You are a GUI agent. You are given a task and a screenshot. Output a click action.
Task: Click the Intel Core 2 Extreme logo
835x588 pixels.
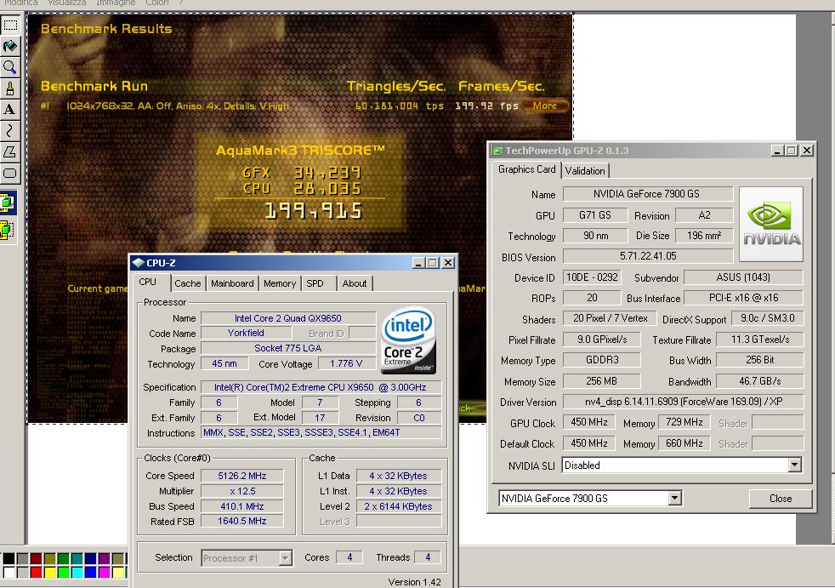click(408, 340)
